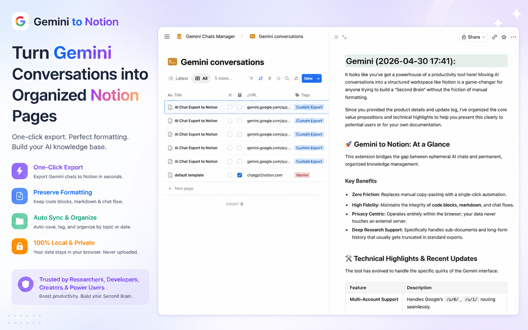Star the page as favorite
This screenshot has height=330, width=528.
click(504, 37)
